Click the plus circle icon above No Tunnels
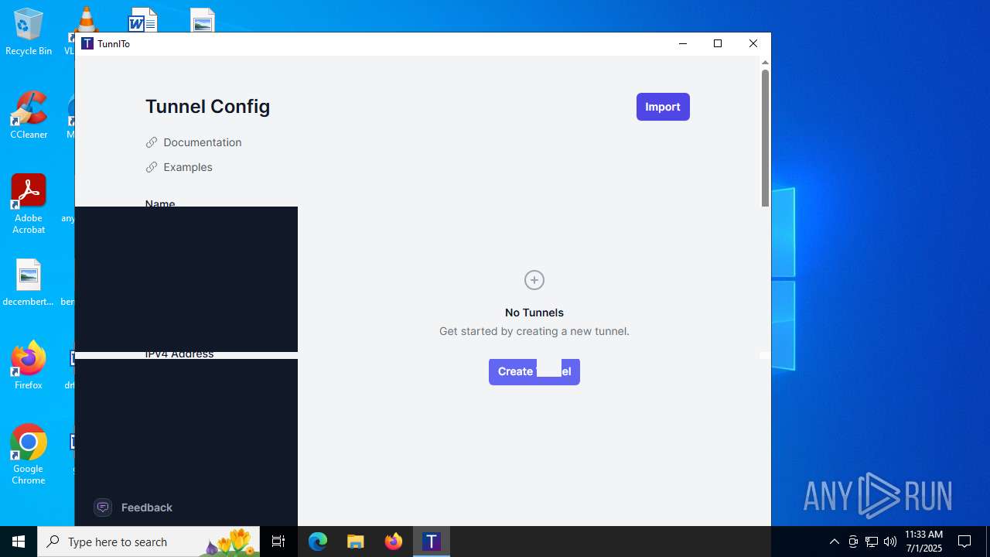Viewport: 990px width, 557px height. 534,280
